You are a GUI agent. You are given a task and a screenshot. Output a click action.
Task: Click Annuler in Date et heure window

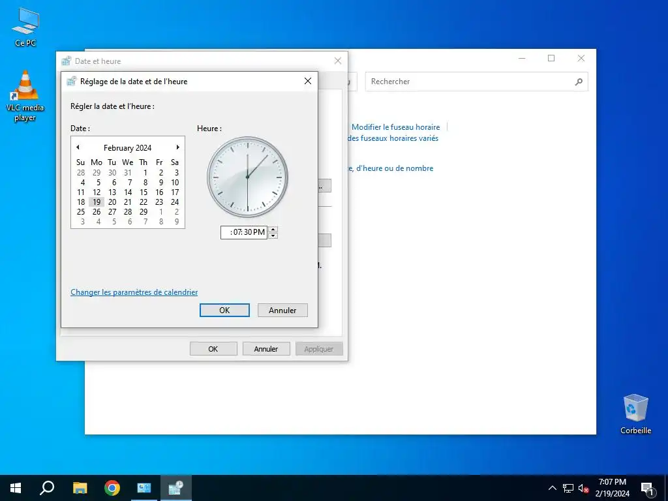coord(266,349)
